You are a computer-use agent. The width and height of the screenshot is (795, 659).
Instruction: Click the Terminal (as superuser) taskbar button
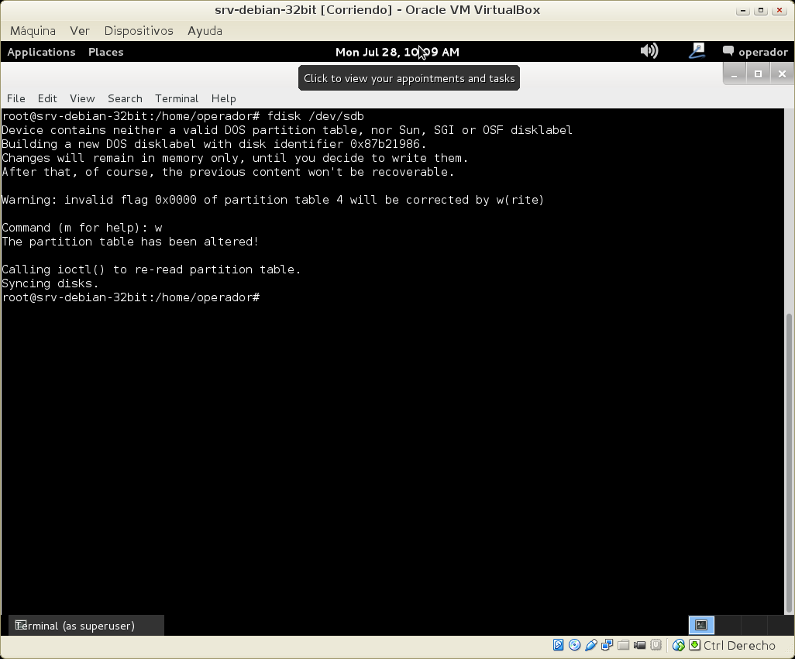point(85,626)
